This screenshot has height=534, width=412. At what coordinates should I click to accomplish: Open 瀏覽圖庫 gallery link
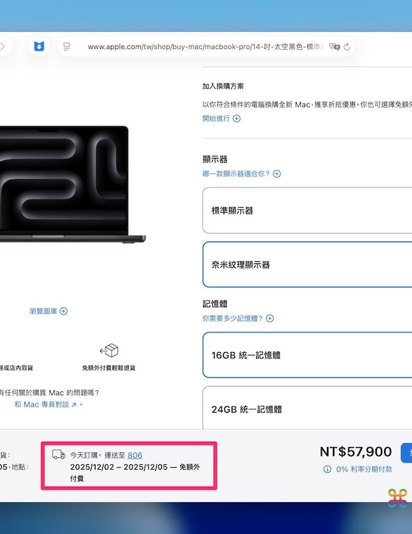pyautogui.click(x=48, y=311)
